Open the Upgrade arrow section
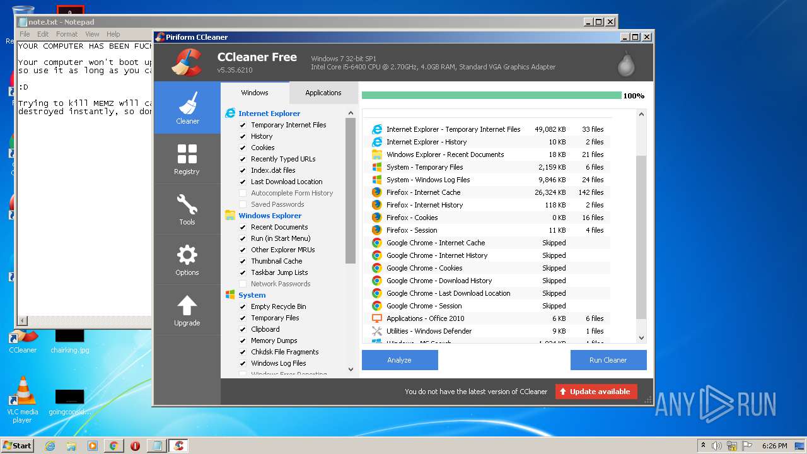The width and height of the screenshot is (807, 454). [187, 310]
